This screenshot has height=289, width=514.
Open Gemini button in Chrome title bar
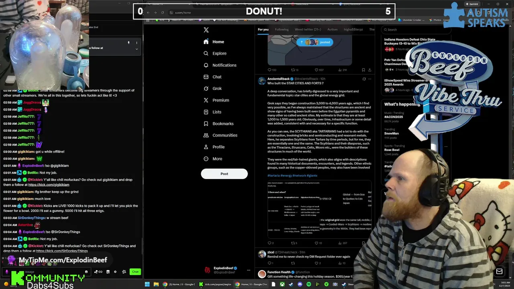point(472,4)
